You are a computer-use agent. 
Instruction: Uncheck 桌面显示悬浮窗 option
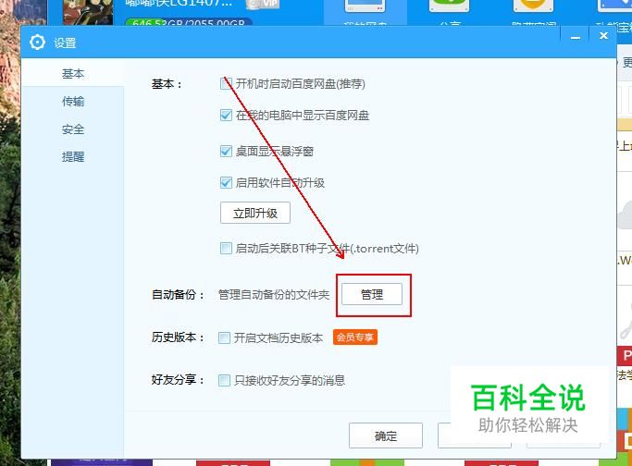(226, 152)
